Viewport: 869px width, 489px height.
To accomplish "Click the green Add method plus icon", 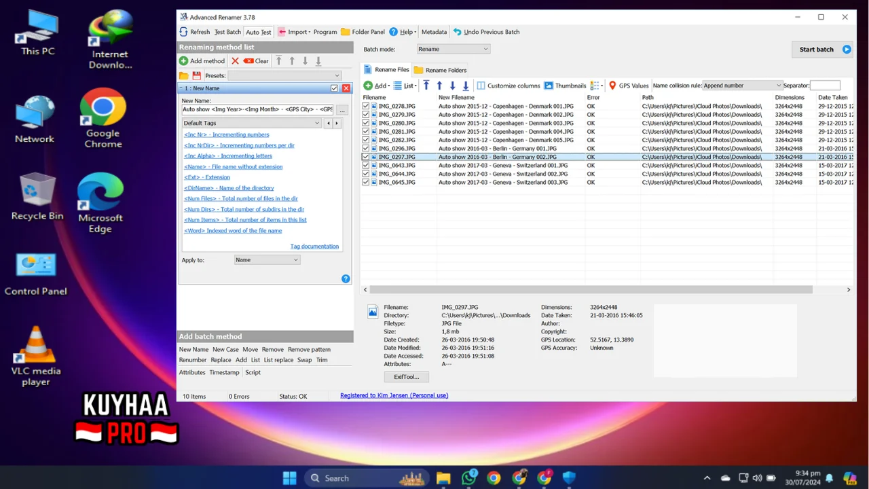I will click(183, 61).
